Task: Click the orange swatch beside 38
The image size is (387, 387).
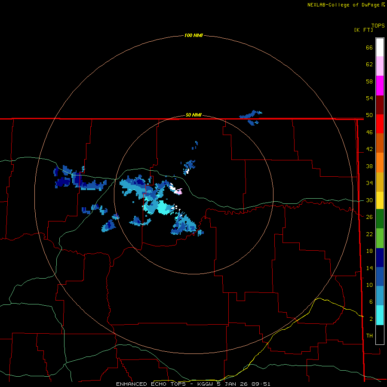Action: click(380, 163)
